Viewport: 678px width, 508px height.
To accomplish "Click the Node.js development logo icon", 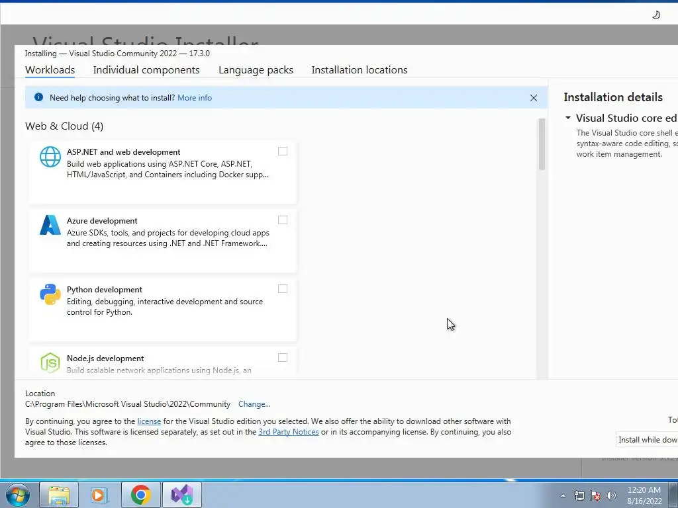I will [x=50, y=362].
